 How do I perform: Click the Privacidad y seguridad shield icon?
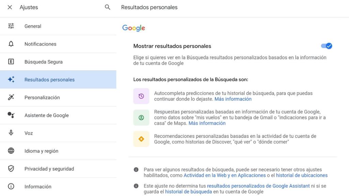11,168
